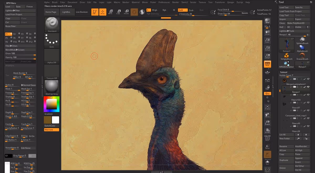
Task: Activate the Draw mode icon
Action: click(103, 12)
